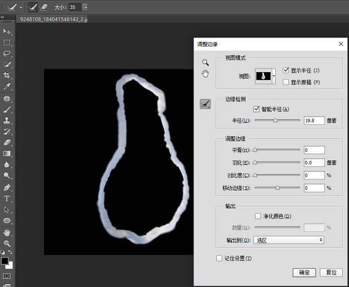Click the 复位 button

point(331,272)
